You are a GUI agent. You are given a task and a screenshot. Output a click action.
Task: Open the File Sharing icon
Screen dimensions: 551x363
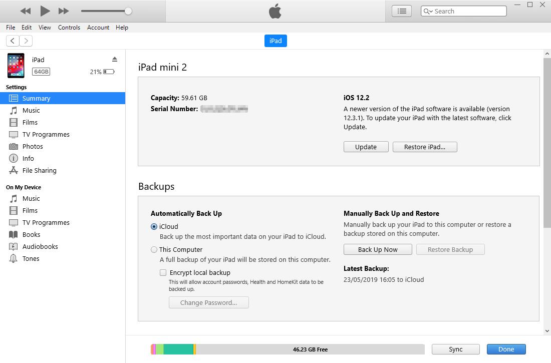[14, 170]
